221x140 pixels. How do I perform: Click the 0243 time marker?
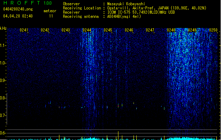(x=66, y=30)
